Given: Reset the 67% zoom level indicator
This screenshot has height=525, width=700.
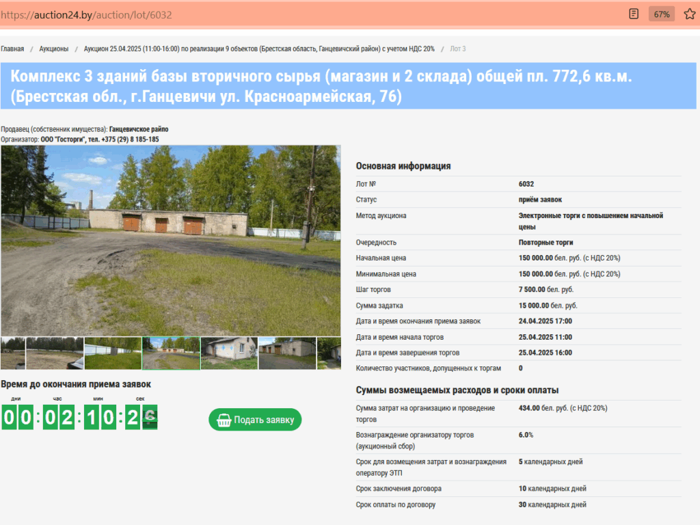Looking at the screenshot, I should [x=661, y=14].
